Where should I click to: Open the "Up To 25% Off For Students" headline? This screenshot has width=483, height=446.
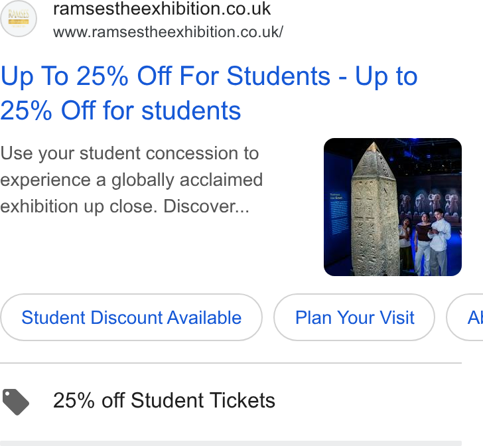165,76
